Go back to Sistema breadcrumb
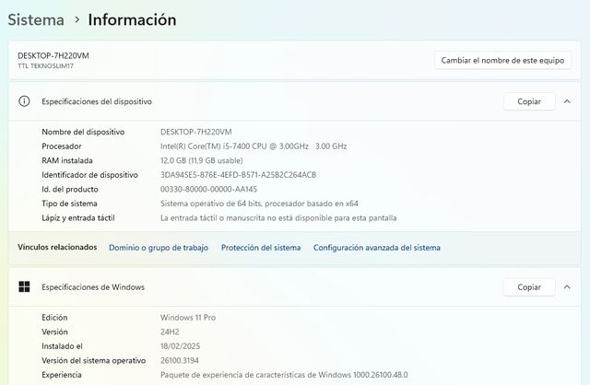 (36, 19)
